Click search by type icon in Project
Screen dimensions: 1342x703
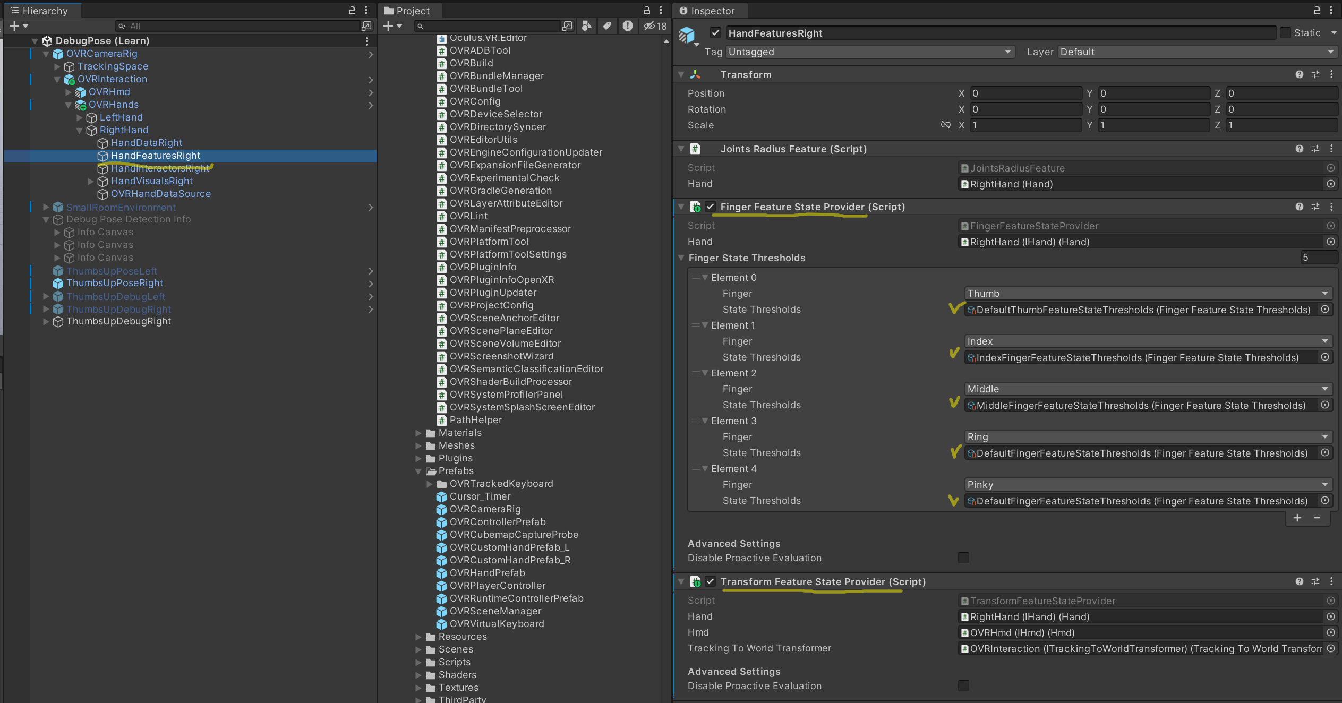pyautogui.click(x=586, y=26)
